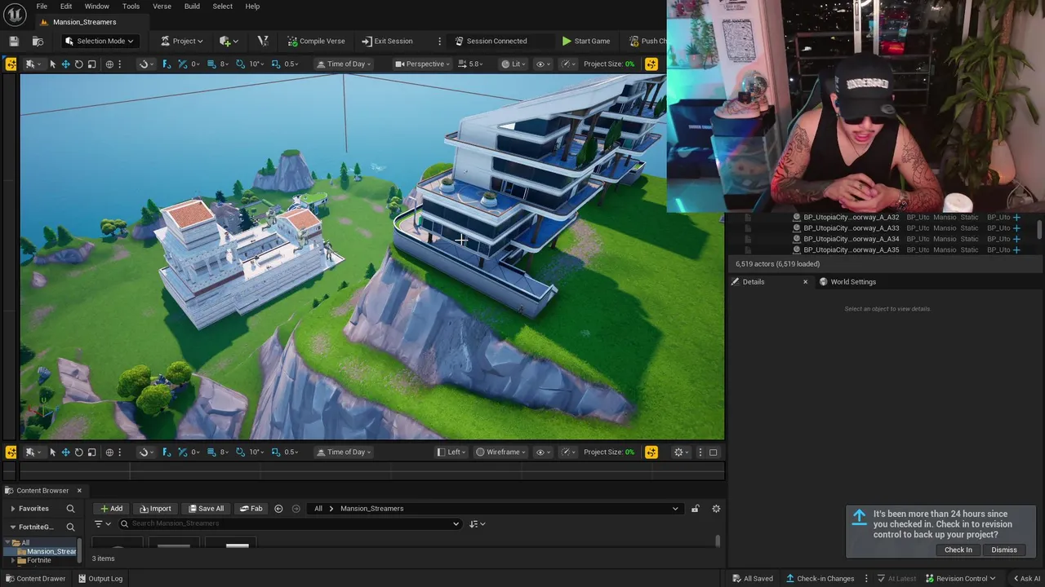The height and width of the screenshot is (587, 1045).
Task: Open Left view dropdown in bottom viewport
Action: pyautogui.click(x=451, y=452)
